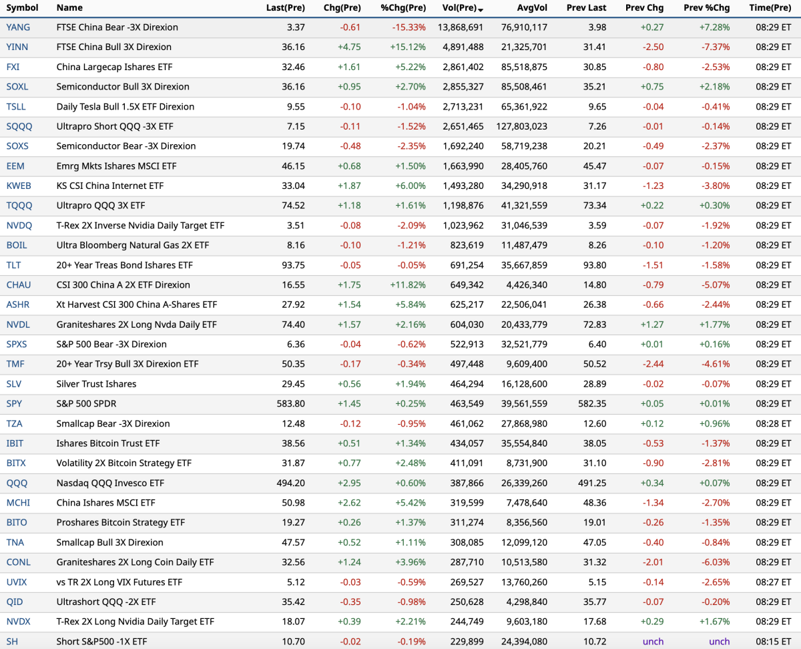Sort by the Name column header
The image size is (801, 649).
click(69, 8)
